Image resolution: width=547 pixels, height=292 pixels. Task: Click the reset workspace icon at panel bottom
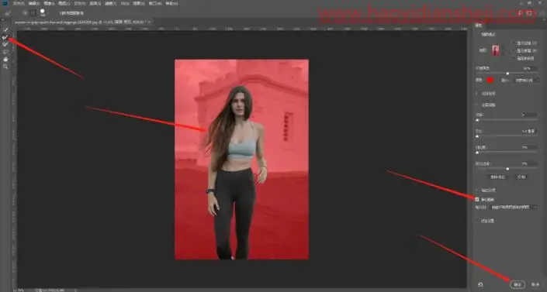tap(481, 284)
